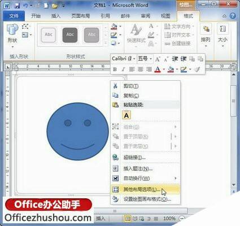Select the Print Layout view icon in status bar
This screenshot has height=226, width=240.
point(128,219)
